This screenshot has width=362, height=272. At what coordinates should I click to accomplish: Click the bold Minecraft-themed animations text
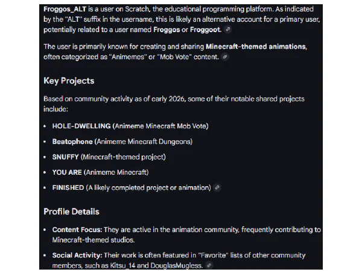[255, 47]
